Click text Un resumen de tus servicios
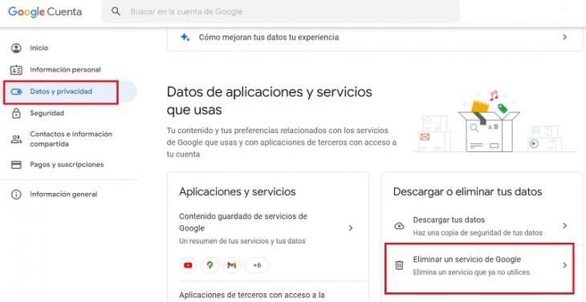Screen dimensions: 586x302 coord(242,241)
